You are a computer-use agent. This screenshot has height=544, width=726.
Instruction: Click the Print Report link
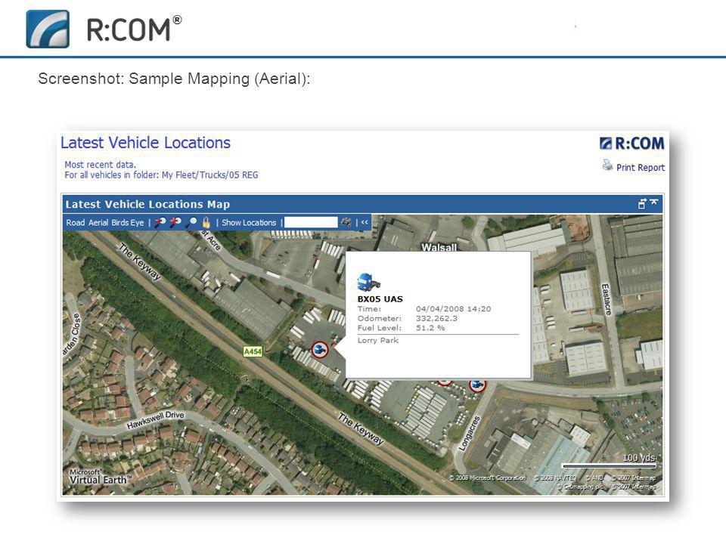[641, 168]
